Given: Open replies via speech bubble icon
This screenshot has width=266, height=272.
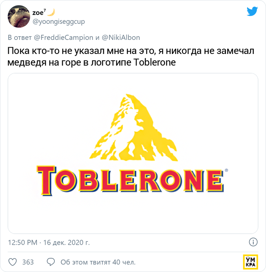Looking at the screenshot, I should click(x=51, y=262).
